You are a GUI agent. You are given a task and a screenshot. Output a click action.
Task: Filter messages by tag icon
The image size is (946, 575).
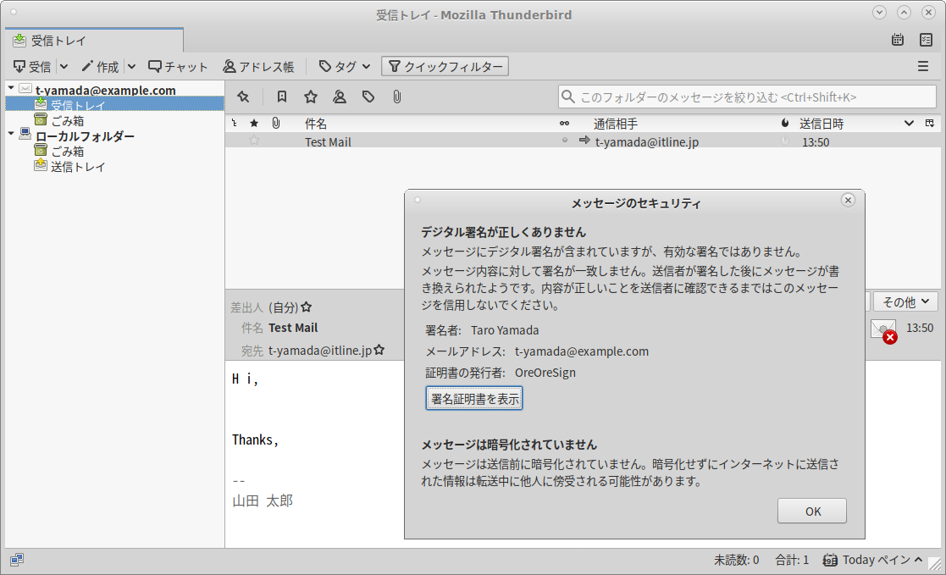(368, 97)
